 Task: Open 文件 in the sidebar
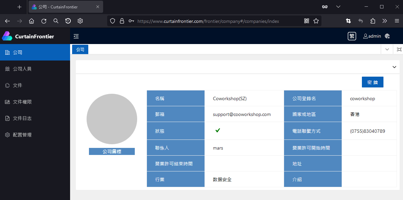point(35,85)
